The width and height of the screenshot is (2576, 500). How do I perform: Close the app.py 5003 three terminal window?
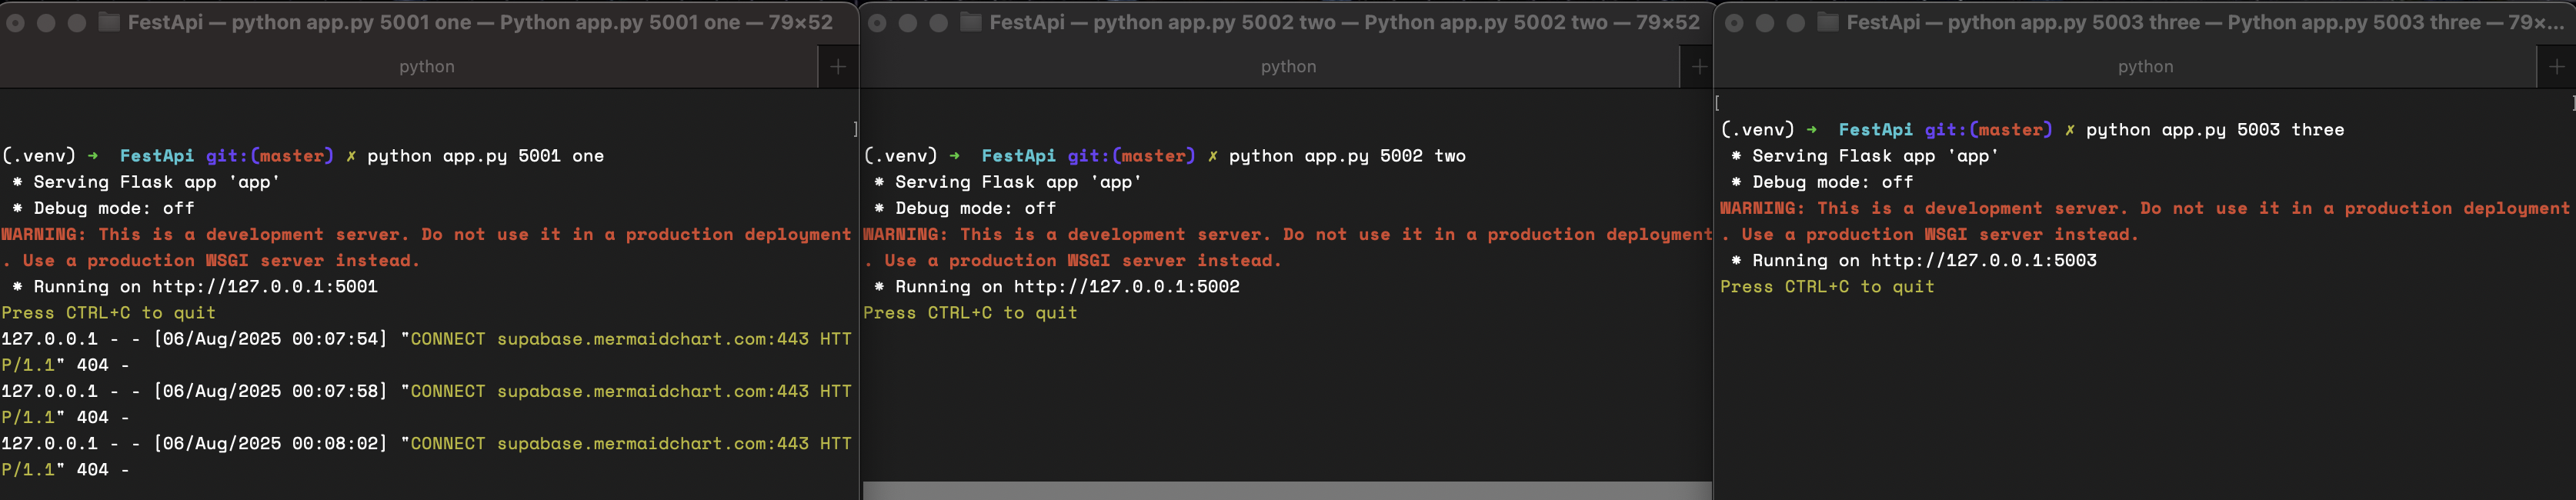click(x=1735, y=22)
